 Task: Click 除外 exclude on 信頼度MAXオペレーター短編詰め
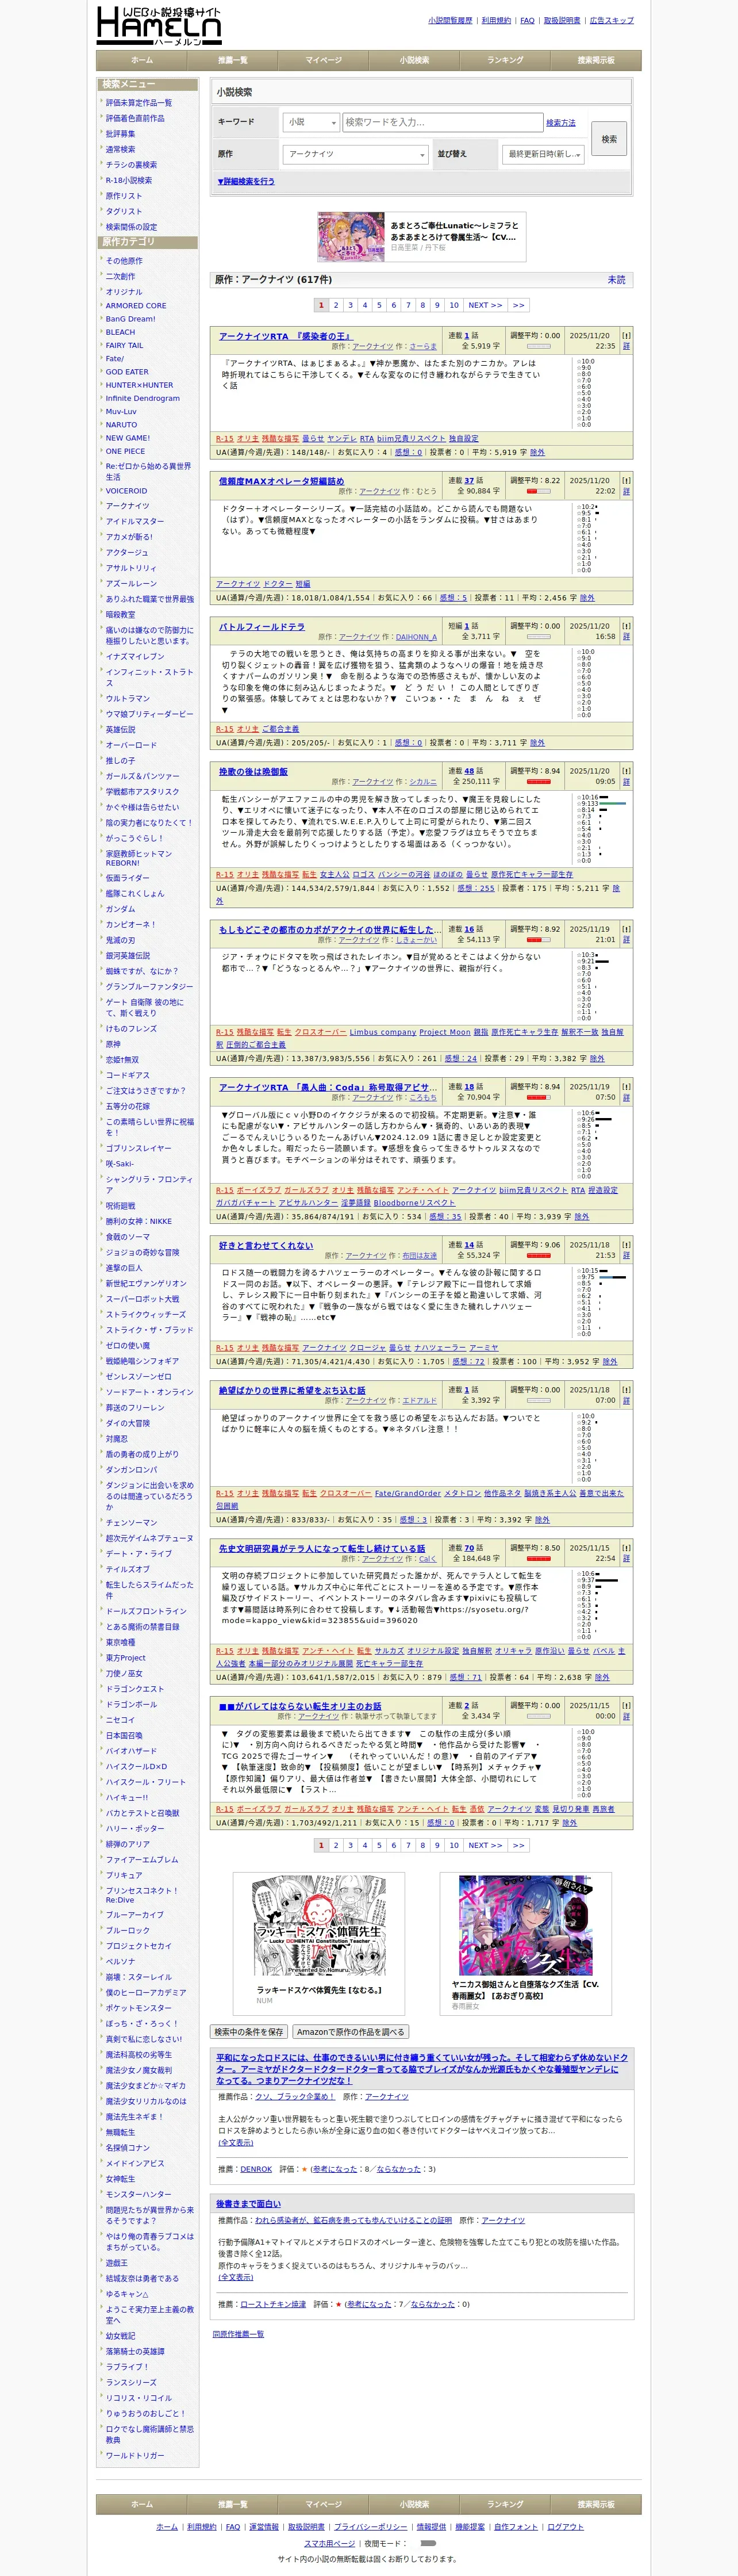coord(587,597)
